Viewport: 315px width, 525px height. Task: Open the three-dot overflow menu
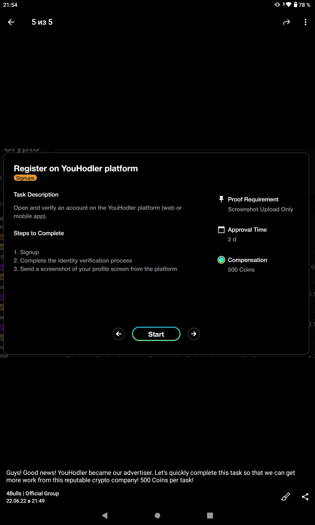coord(305,22)
